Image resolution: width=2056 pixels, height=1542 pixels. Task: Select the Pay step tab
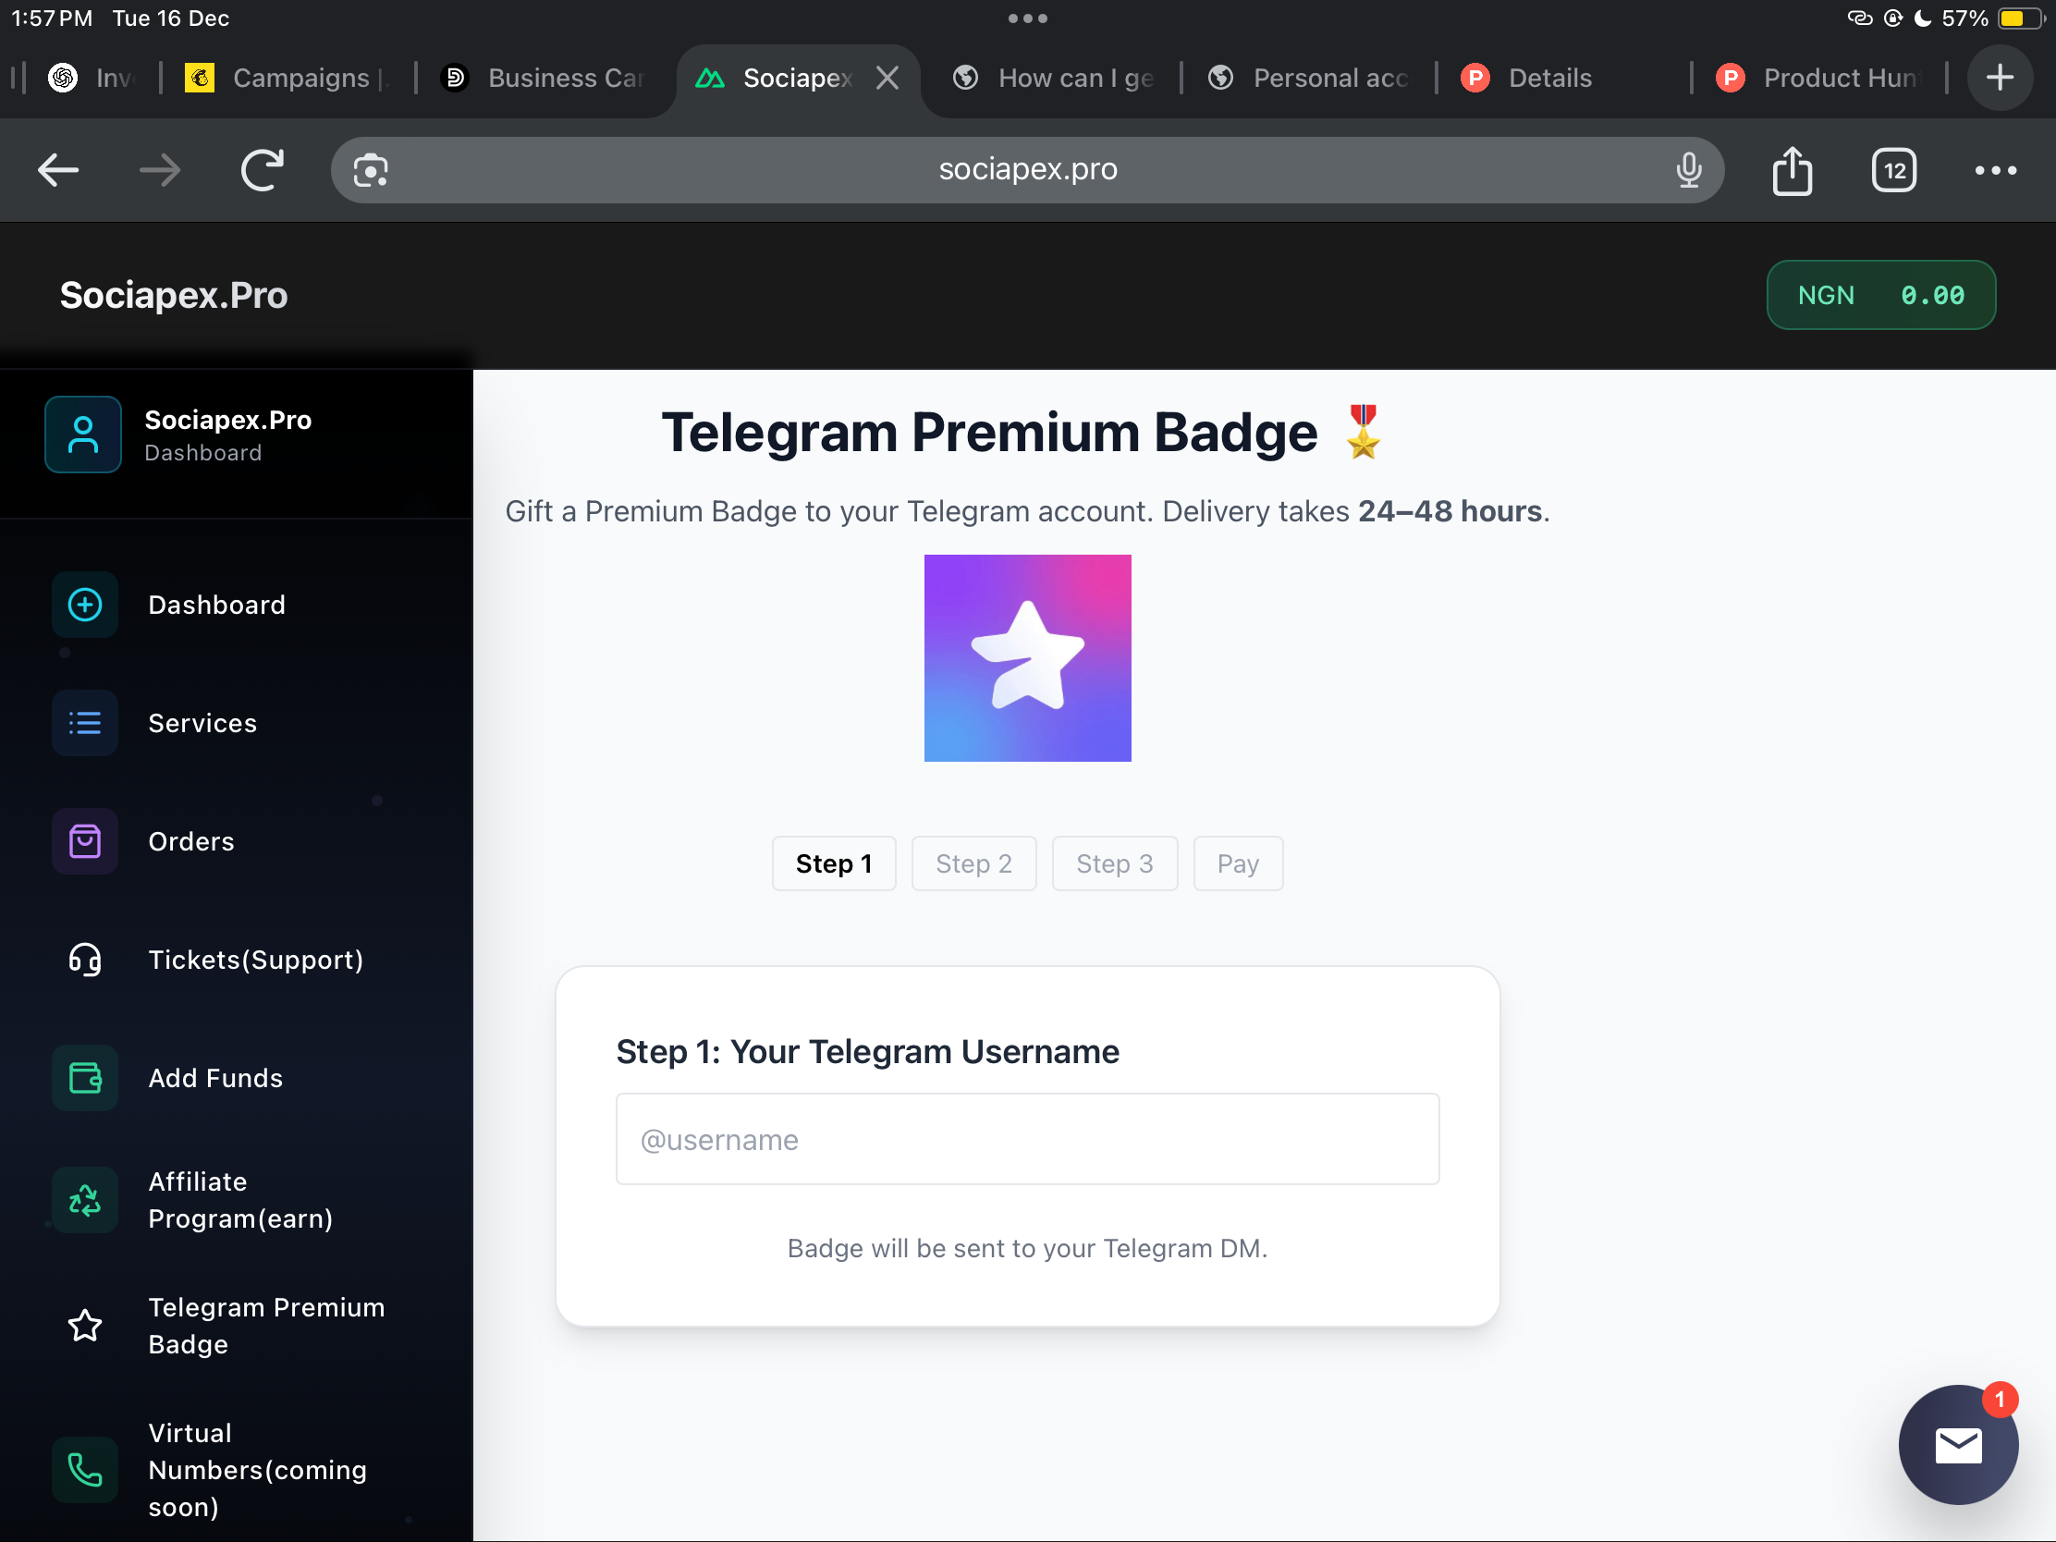[x=1238, y=863]
